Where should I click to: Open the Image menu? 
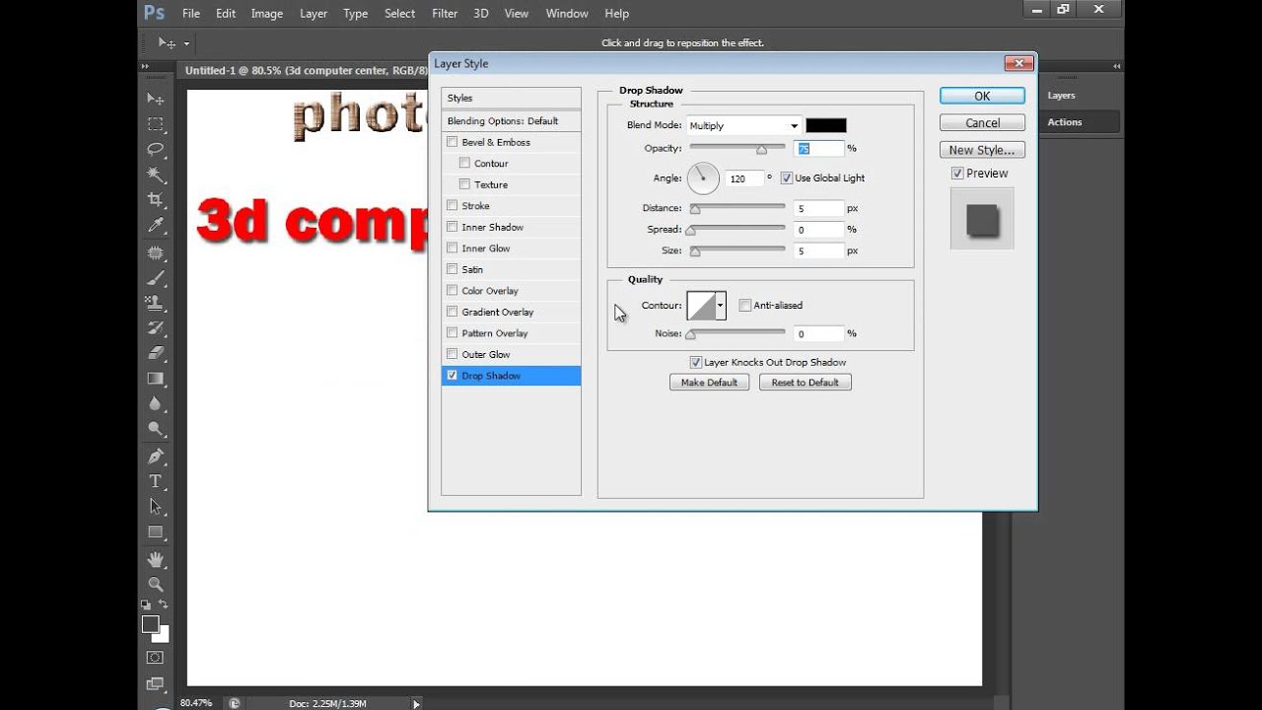pos(266,14)
